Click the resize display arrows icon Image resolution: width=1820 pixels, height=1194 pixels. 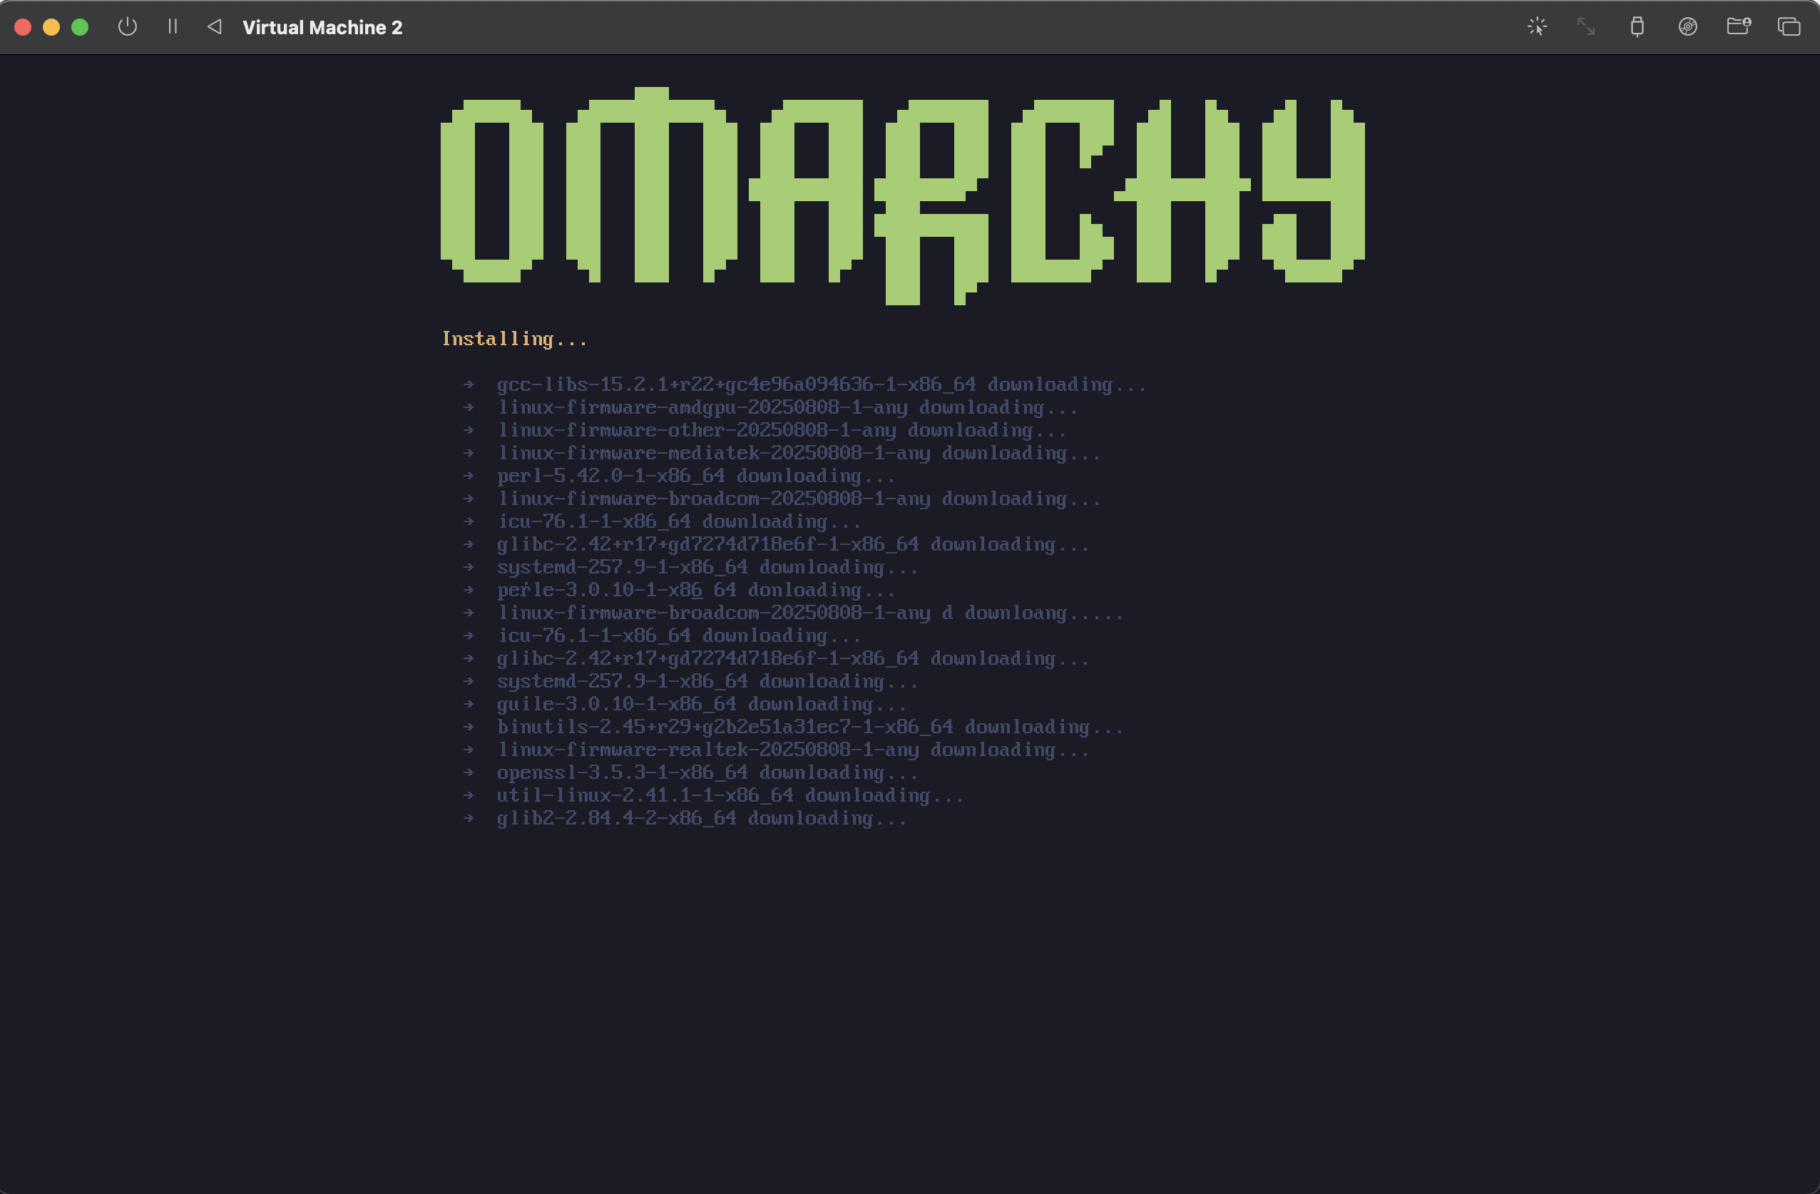pos(1586,27)
